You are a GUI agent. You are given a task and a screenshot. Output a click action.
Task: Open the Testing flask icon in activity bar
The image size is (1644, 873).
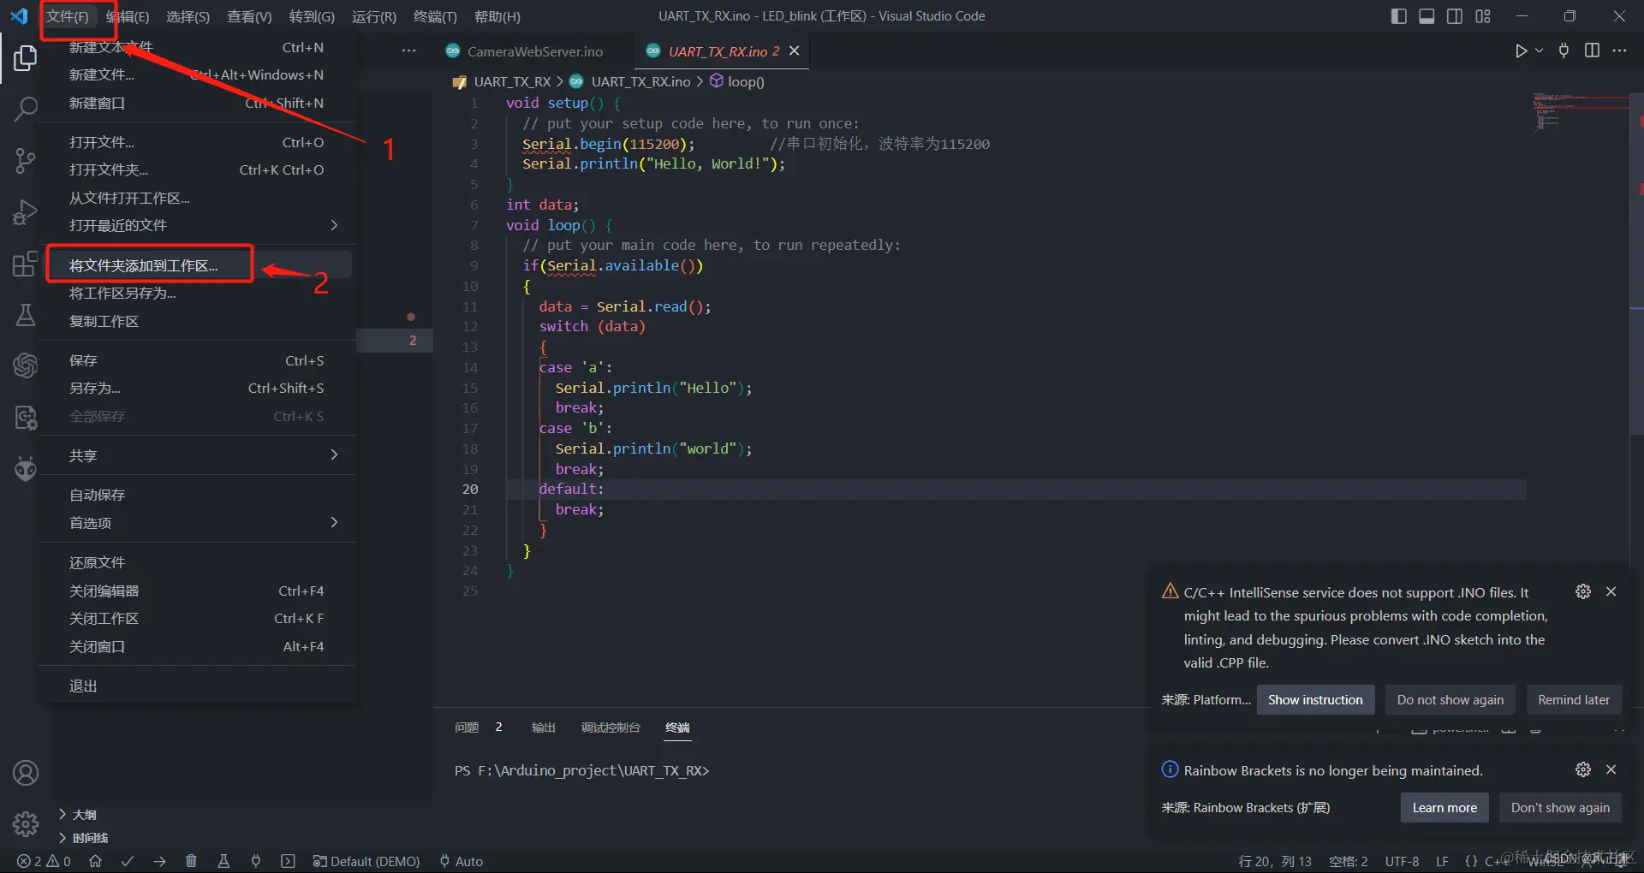[x=26, y=315]
